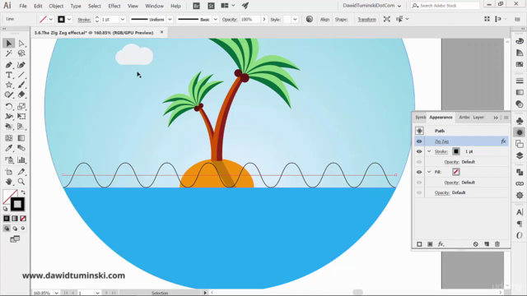The width and height of the screenshot is (527, 296).
Task: Open the Transform panel link
Action: pos(366,20)
